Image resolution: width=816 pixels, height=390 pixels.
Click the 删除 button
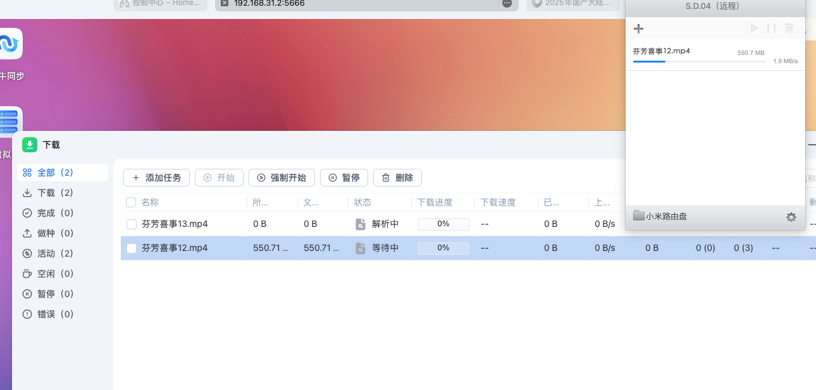pyautogui.click(x=397, y=178)
